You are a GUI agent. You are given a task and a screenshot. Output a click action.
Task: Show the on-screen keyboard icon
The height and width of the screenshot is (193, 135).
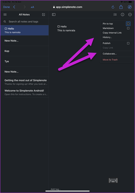click(113, 180)
